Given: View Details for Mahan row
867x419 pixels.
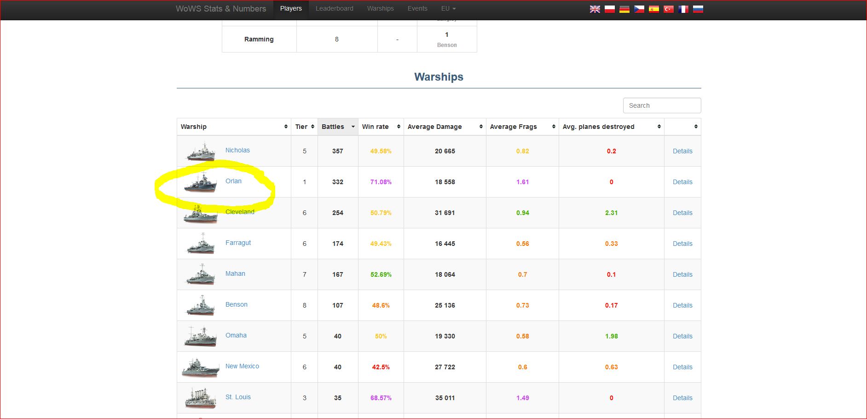Looking at the screenshot, I should (682, 274).
